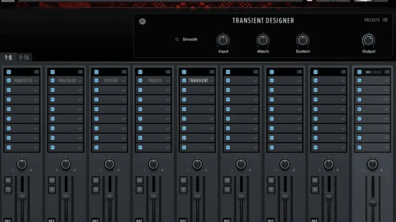Open the REVERB slot dropdown arrow
The image size is (396, 222).
(124, 81)
